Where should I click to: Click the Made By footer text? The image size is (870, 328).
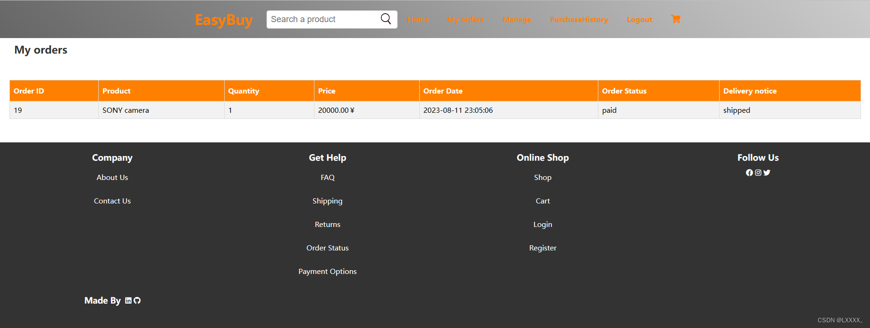tap(102, 301)
